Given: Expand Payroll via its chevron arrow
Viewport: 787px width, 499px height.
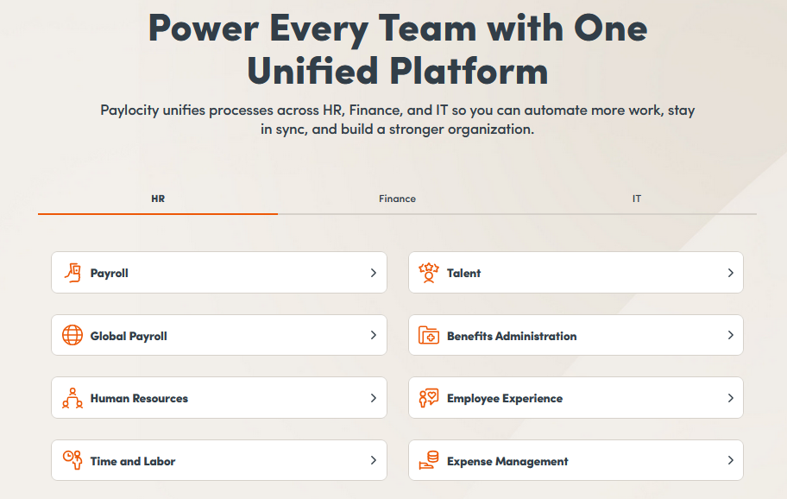Looking at the screenshot, I should (374, 273).
